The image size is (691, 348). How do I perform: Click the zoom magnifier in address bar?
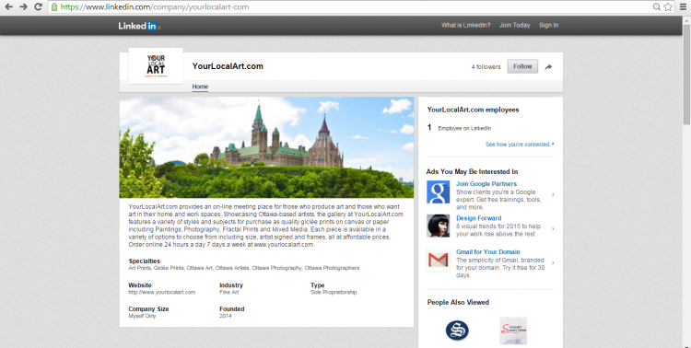pyautogui.click(x=657, y=7)
